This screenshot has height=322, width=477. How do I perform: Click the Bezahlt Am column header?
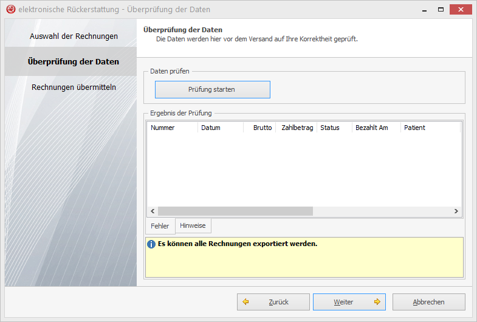[376, 128]
